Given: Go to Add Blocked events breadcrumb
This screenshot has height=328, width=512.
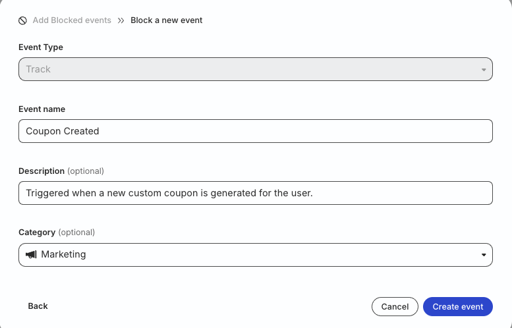Looking at the screenshot, I should click(x=72, y=20).
